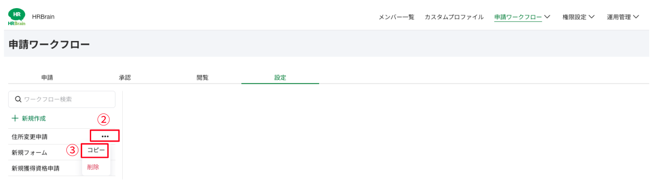Click the magnifier icon in workflow search

tap(19, 99)
